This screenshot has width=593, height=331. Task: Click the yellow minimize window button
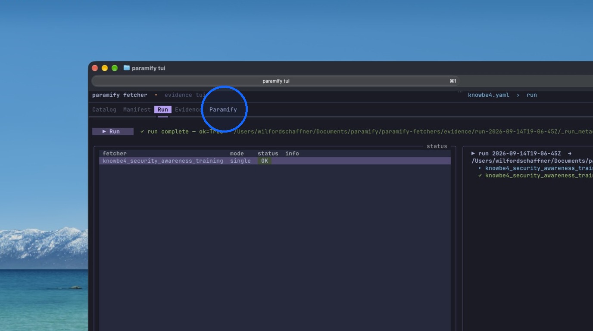(105, 68)
